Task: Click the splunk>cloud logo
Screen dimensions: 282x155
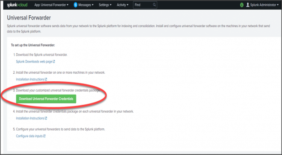Action: click(17, 5)
